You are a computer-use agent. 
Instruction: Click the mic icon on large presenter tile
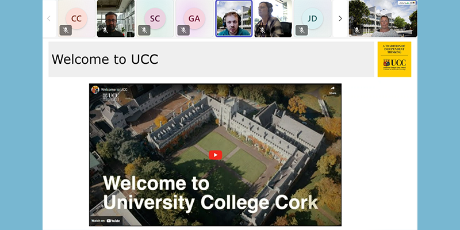coord(356,30)
